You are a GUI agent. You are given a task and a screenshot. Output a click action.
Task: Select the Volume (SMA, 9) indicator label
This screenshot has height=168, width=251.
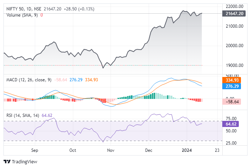coord(22,15)
